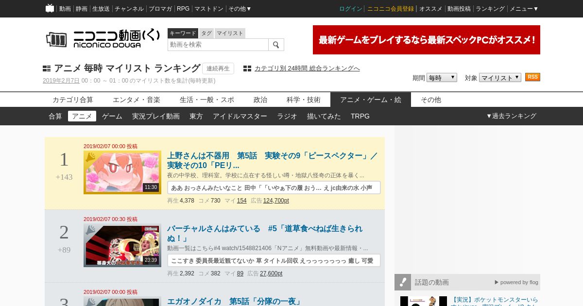Select the キーワード search tab
Viewport: 583px width, 306px height.
tap(183, 33)
